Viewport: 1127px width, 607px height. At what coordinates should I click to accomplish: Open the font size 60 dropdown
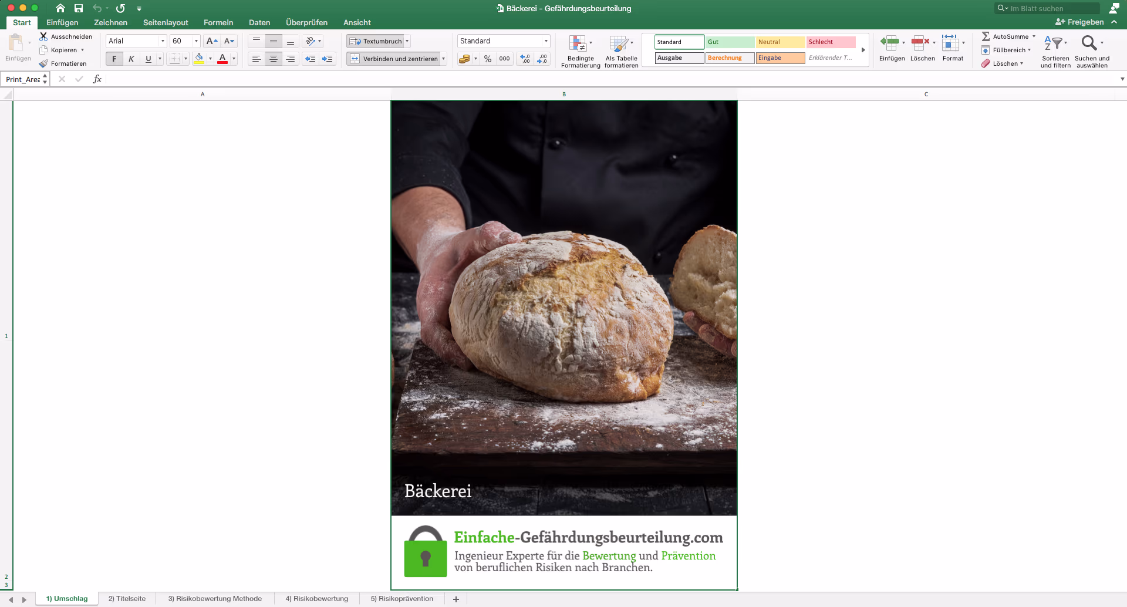(x=196, y=41)
